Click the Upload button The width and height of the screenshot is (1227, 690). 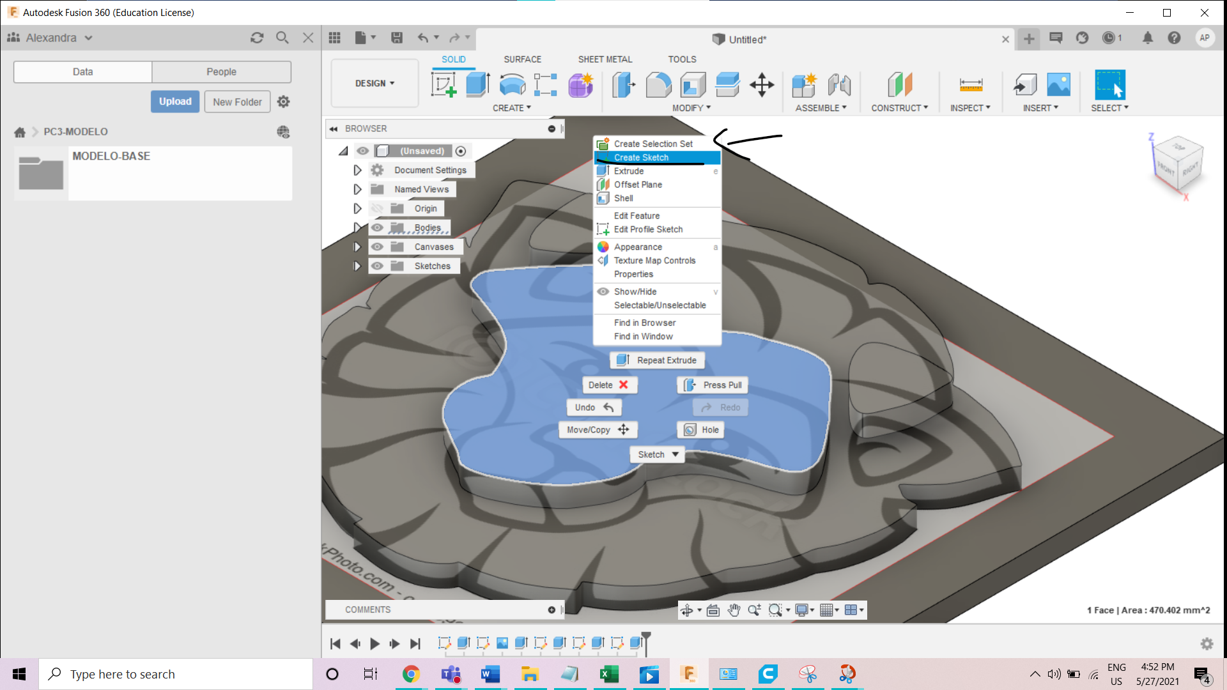(175, 102)
